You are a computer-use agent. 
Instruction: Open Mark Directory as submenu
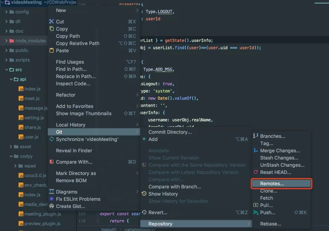94,173
